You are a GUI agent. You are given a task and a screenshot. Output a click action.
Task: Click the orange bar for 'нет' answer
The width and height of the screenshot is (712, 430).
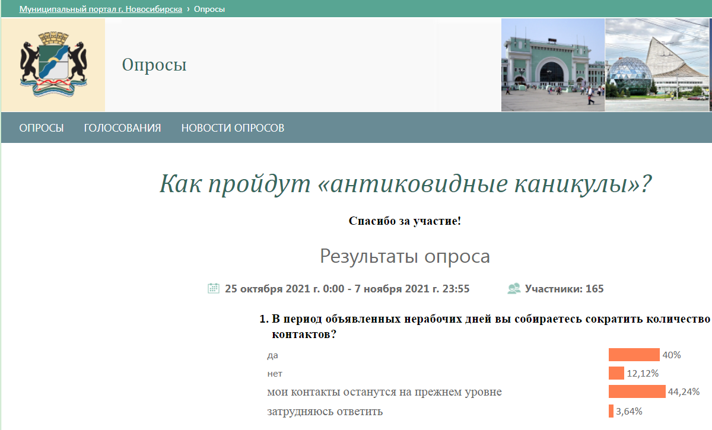pos(616,373)
